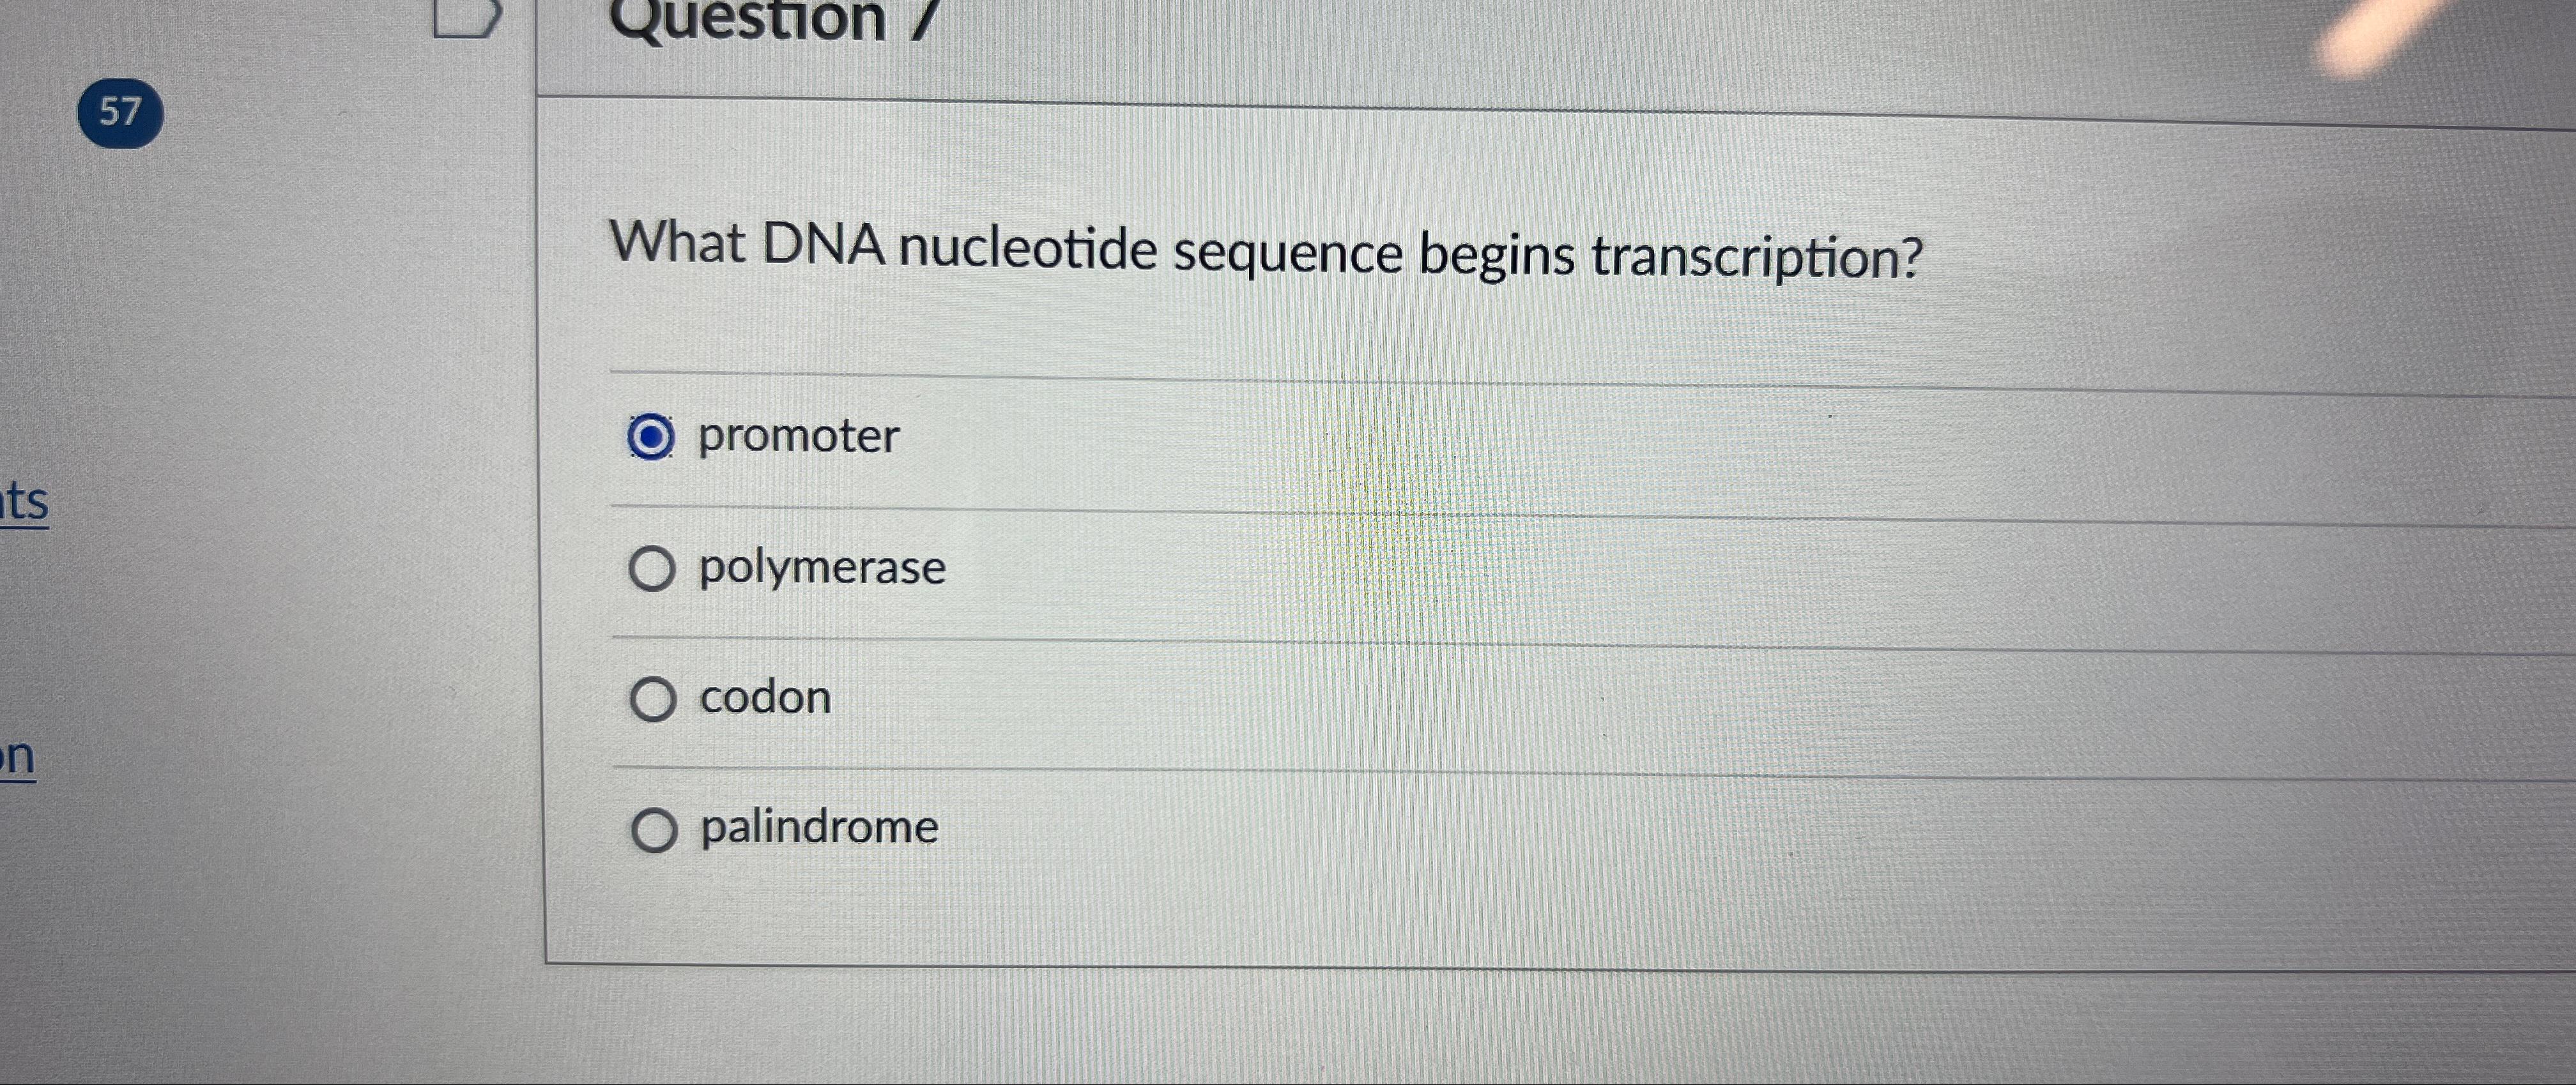Click the circular 57 navigation badge

coord(120,112)
